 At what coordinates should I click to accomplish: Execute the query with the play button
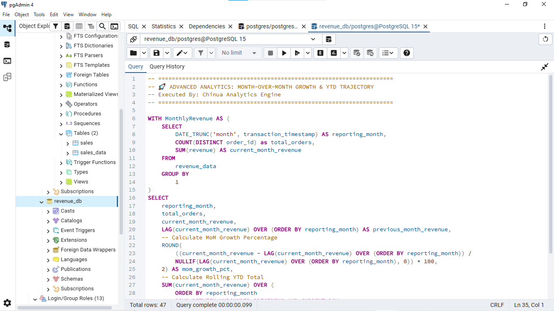coord(284,53)
